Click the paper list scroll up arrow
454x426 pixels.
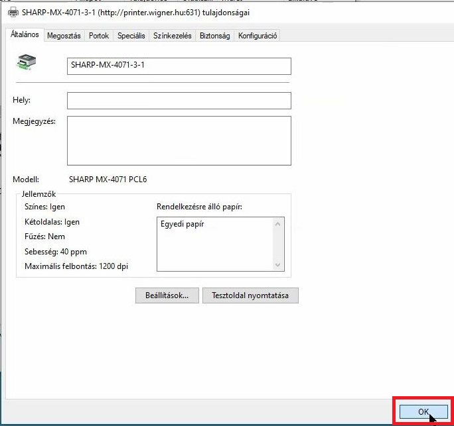coord(277,224)
